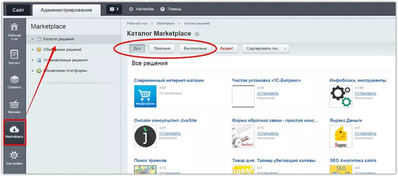Open the Контент sidebar section

click(x=15, y=57)
